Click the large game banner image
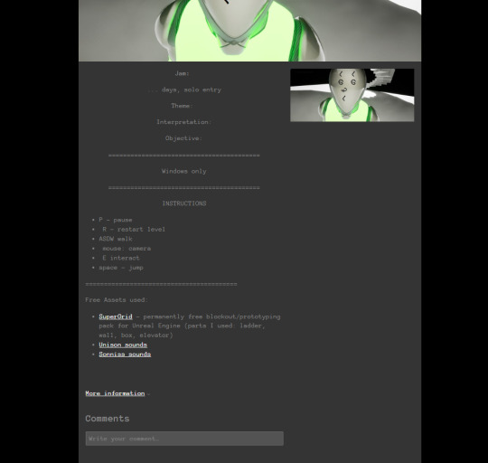The width and height of the screenshot is (488, 463). pos(250,31)
